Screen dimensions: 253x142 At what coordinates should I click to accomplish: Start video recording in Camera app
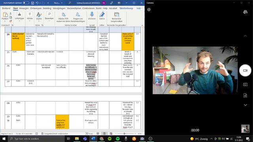(245, 70)
